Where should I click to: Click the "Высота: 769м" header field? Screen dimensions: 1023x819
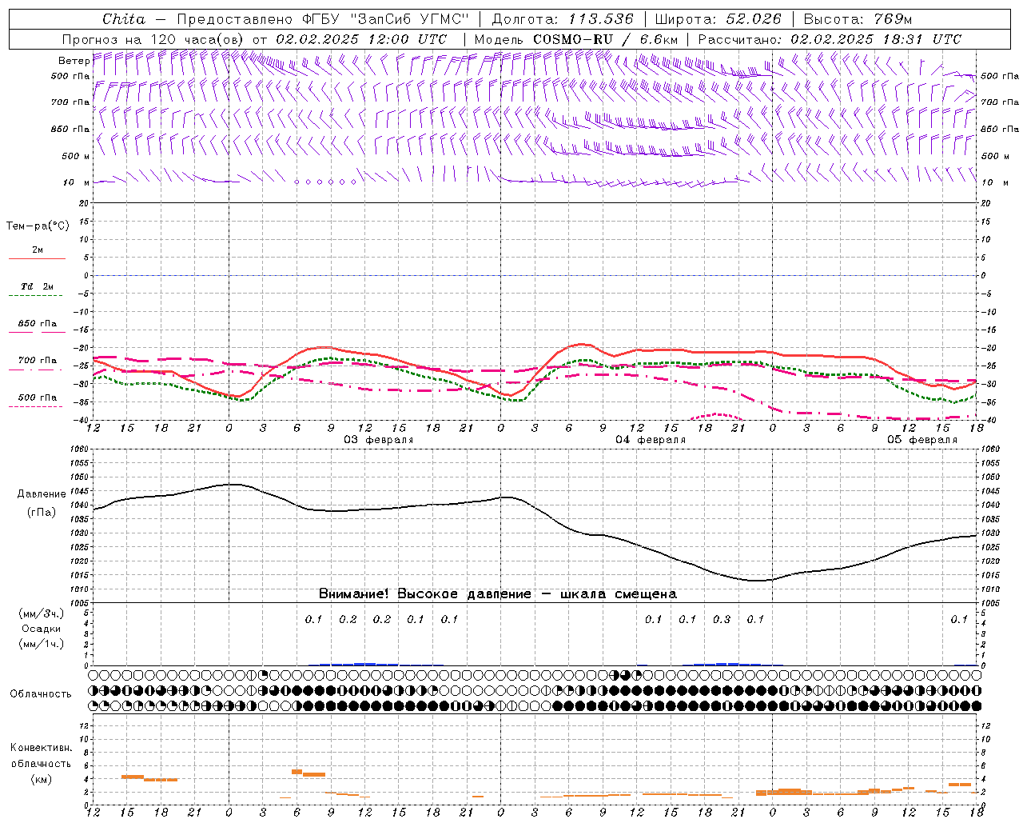coord(858,19)
